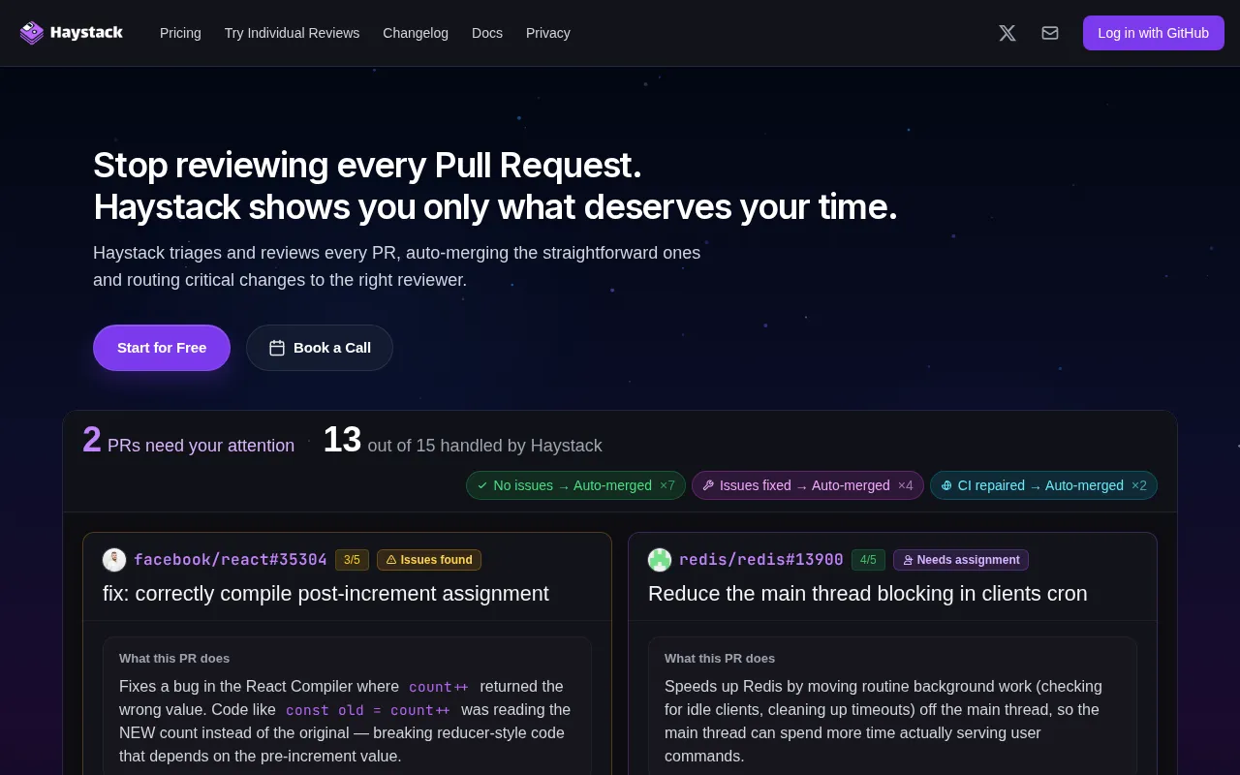Select the Issues fixed Auto-merged ×4 filter
The width and height of the screenshot is (1240, 775).
pos(808,485)
